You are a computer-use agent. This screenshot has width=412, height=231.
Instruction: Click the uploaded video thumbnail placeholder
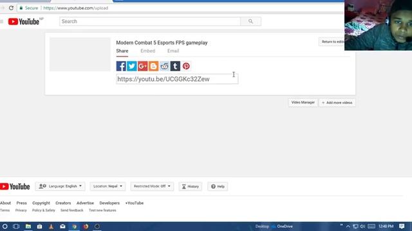tap(80, 55)
